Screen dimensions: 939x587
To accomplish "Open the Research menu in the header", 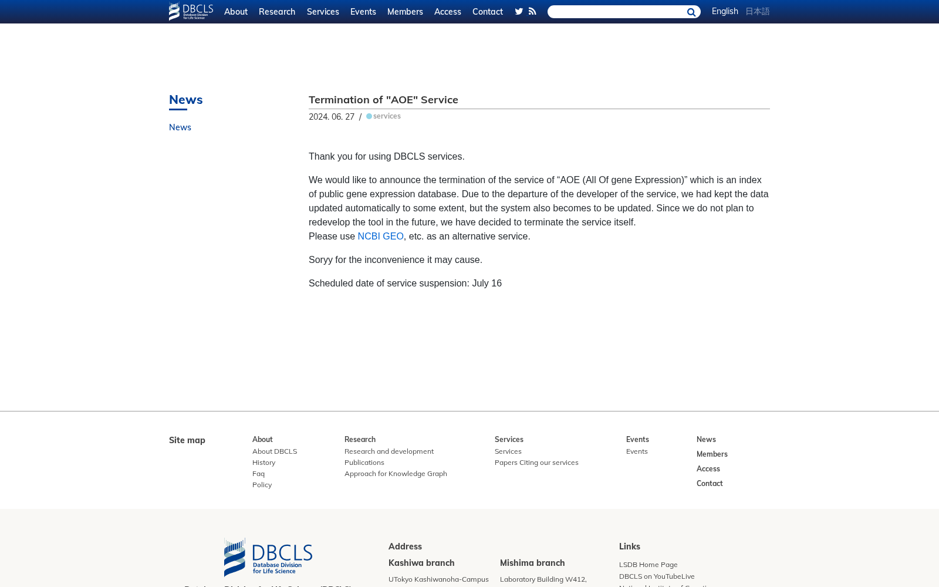I will point(277,12).
